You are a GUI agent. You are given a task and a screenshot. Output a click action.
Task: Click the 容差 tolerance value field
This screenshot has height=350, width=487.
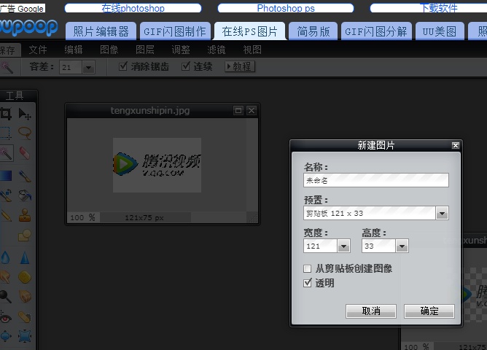71,67
